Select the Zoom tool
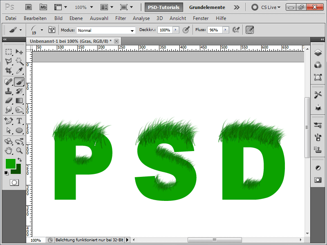327x245 pixels. click(x=19, y=151)
